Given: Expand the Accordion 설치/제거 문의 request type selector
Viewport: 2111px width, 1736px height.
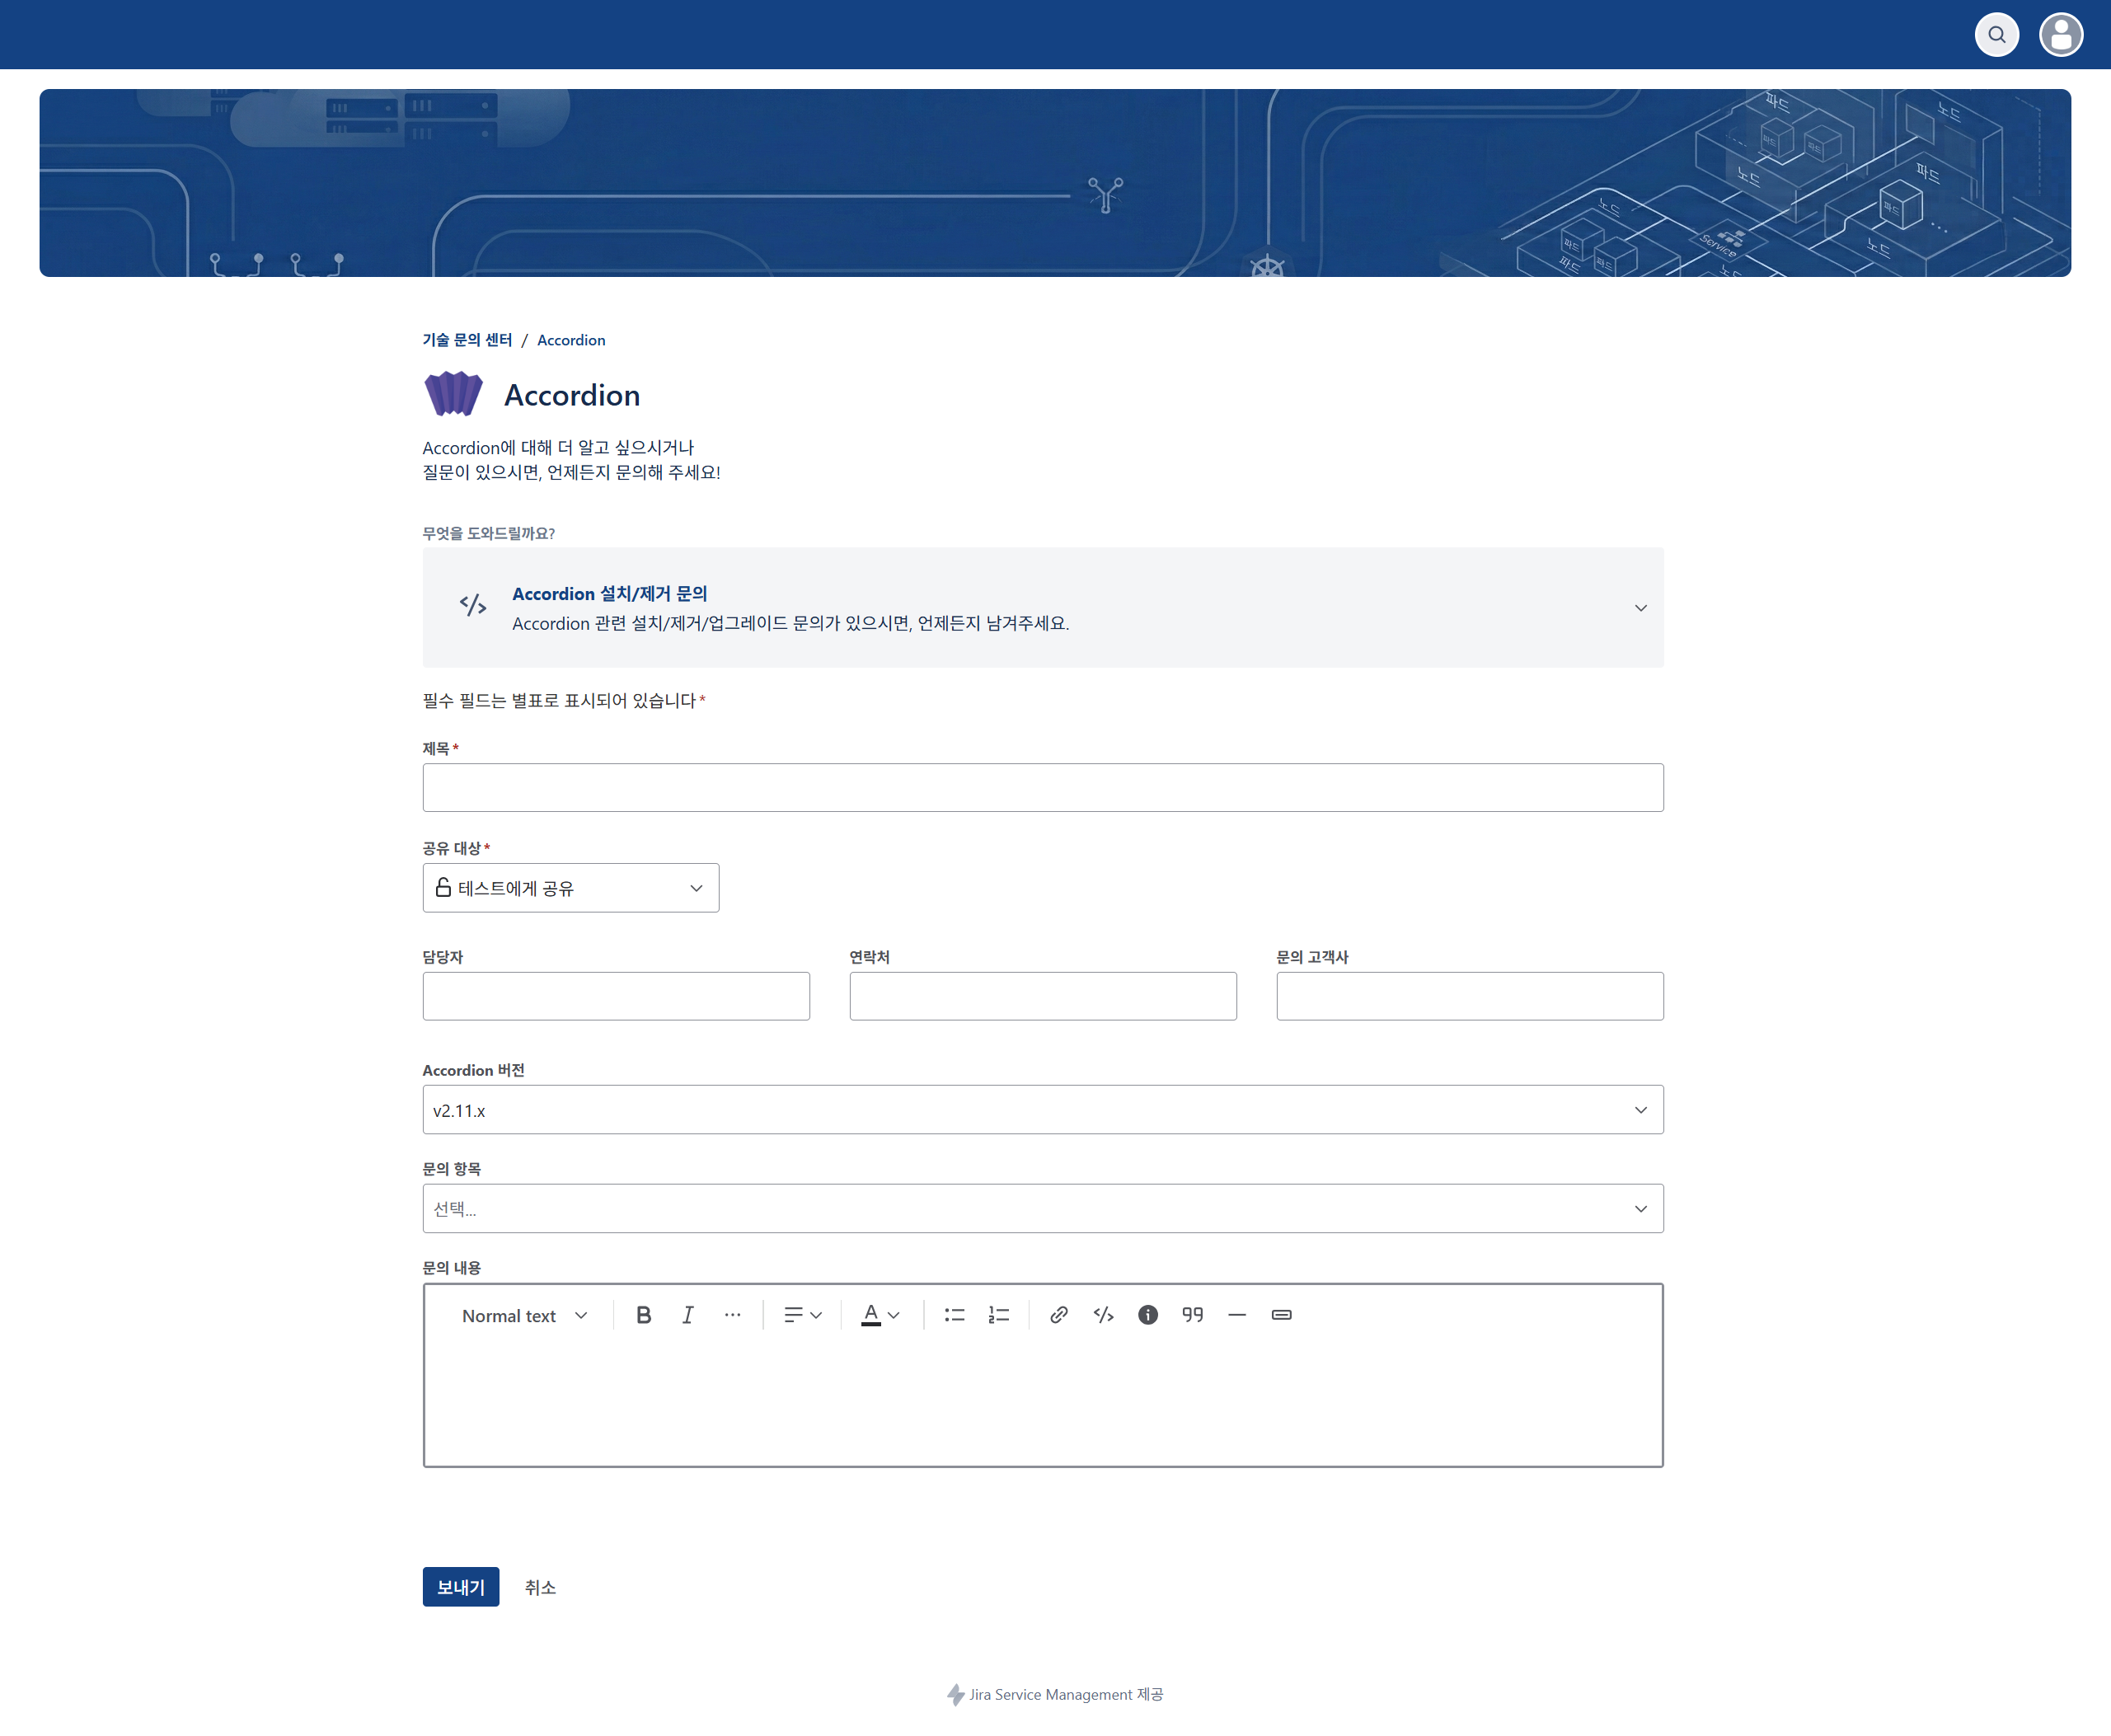Looking at the screenshot, I should pos(1043,607).
